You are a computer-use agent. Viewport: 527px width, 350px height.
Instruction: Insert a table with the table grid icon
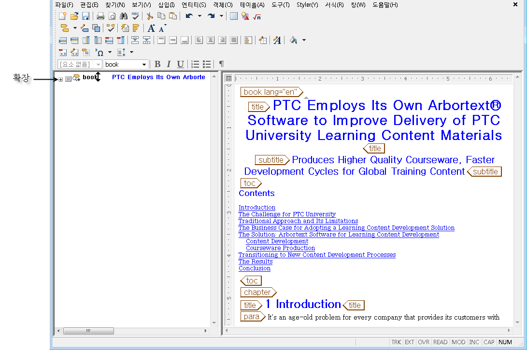(234, 16)
